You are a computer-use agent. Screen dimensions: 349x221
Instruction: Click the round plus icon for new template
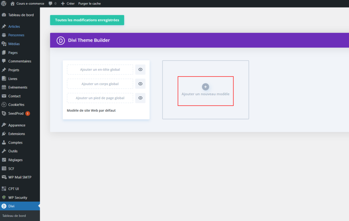pos(206,87)
